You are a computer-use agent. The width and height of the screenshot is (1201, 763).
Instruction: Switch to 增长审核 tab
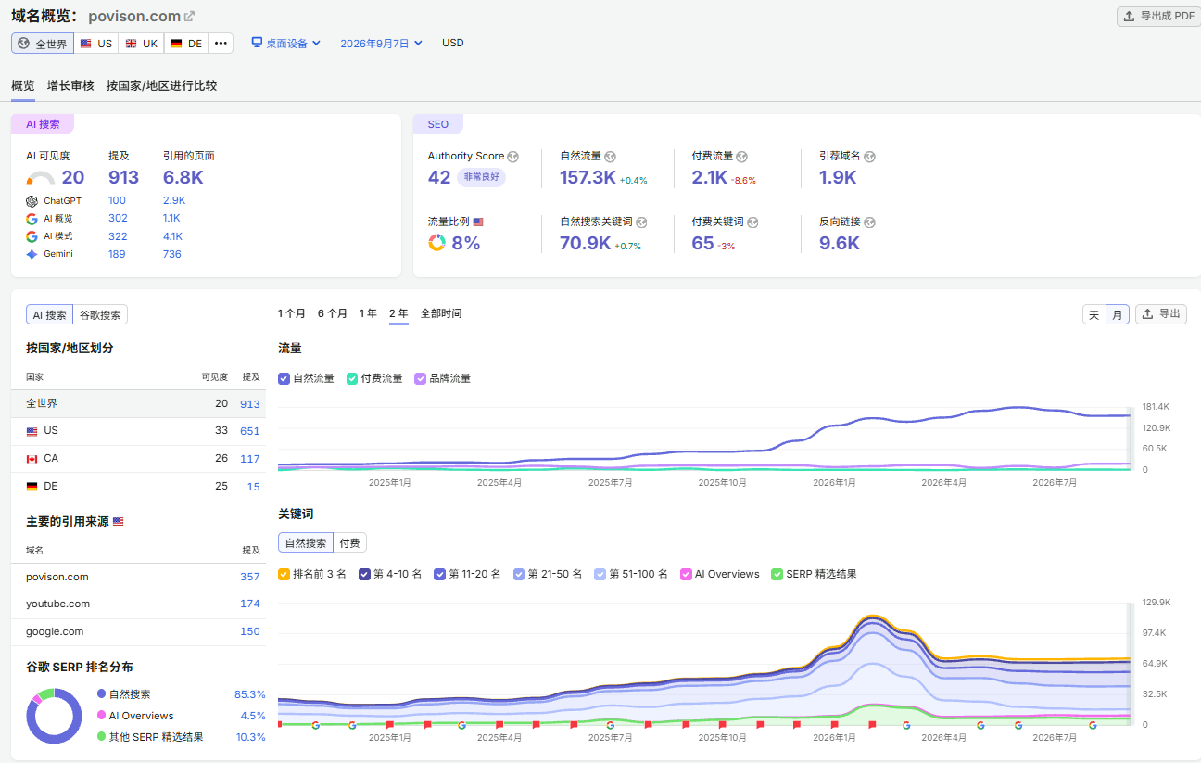pyautogui.click(x=70, y=85)
